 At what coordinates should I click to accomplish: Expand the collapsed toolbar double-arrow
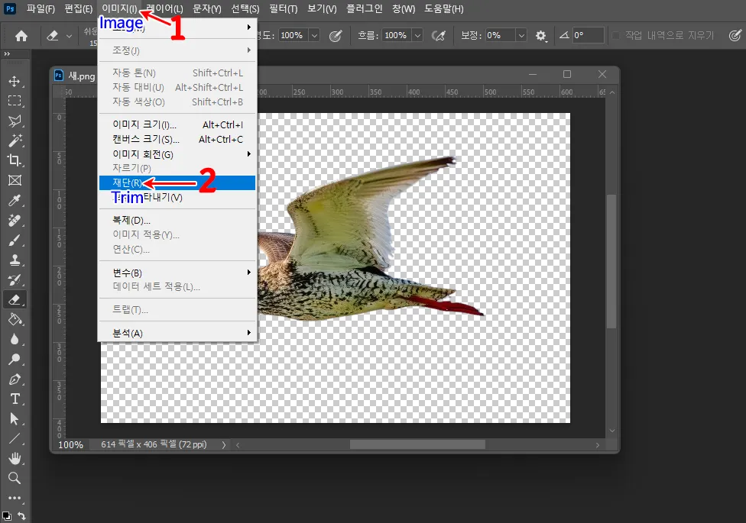point(7,53)
